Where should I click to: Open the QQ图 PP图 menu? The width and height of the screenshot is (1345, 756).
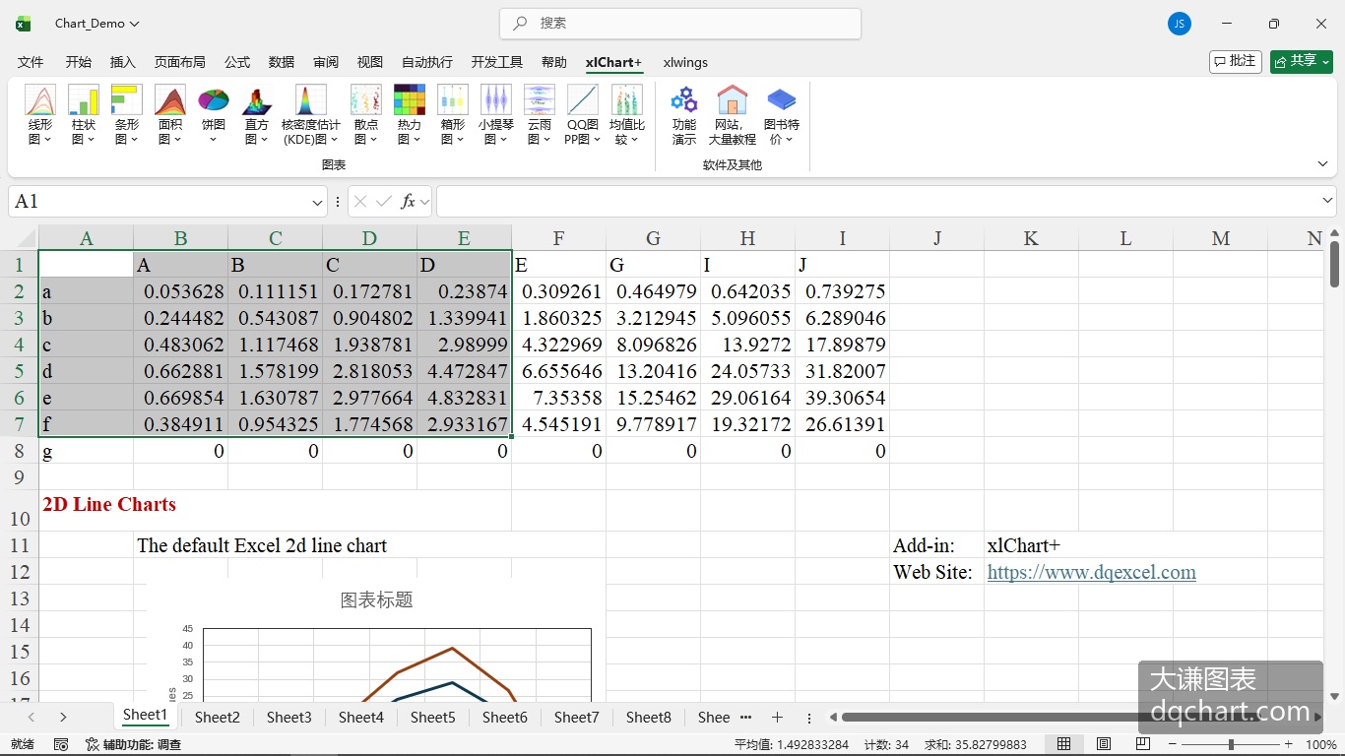[583, 115]
